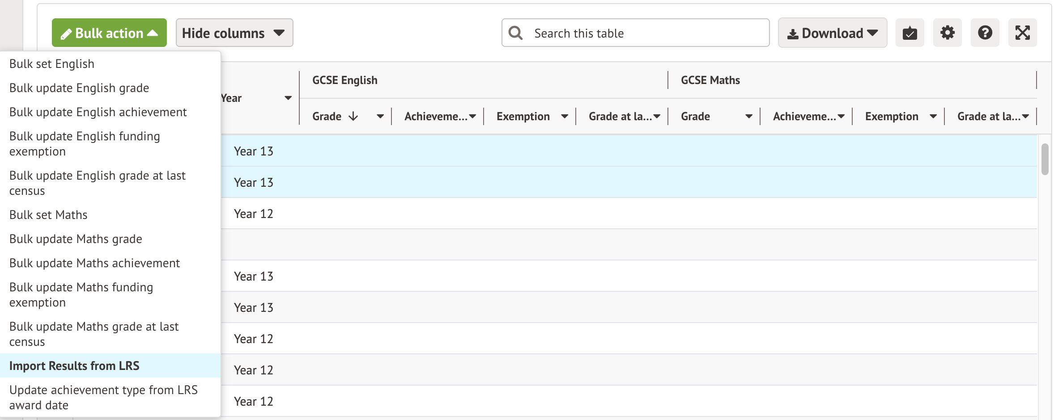
Task: Choose Bulk set English option
Action: tap(52, 64)
